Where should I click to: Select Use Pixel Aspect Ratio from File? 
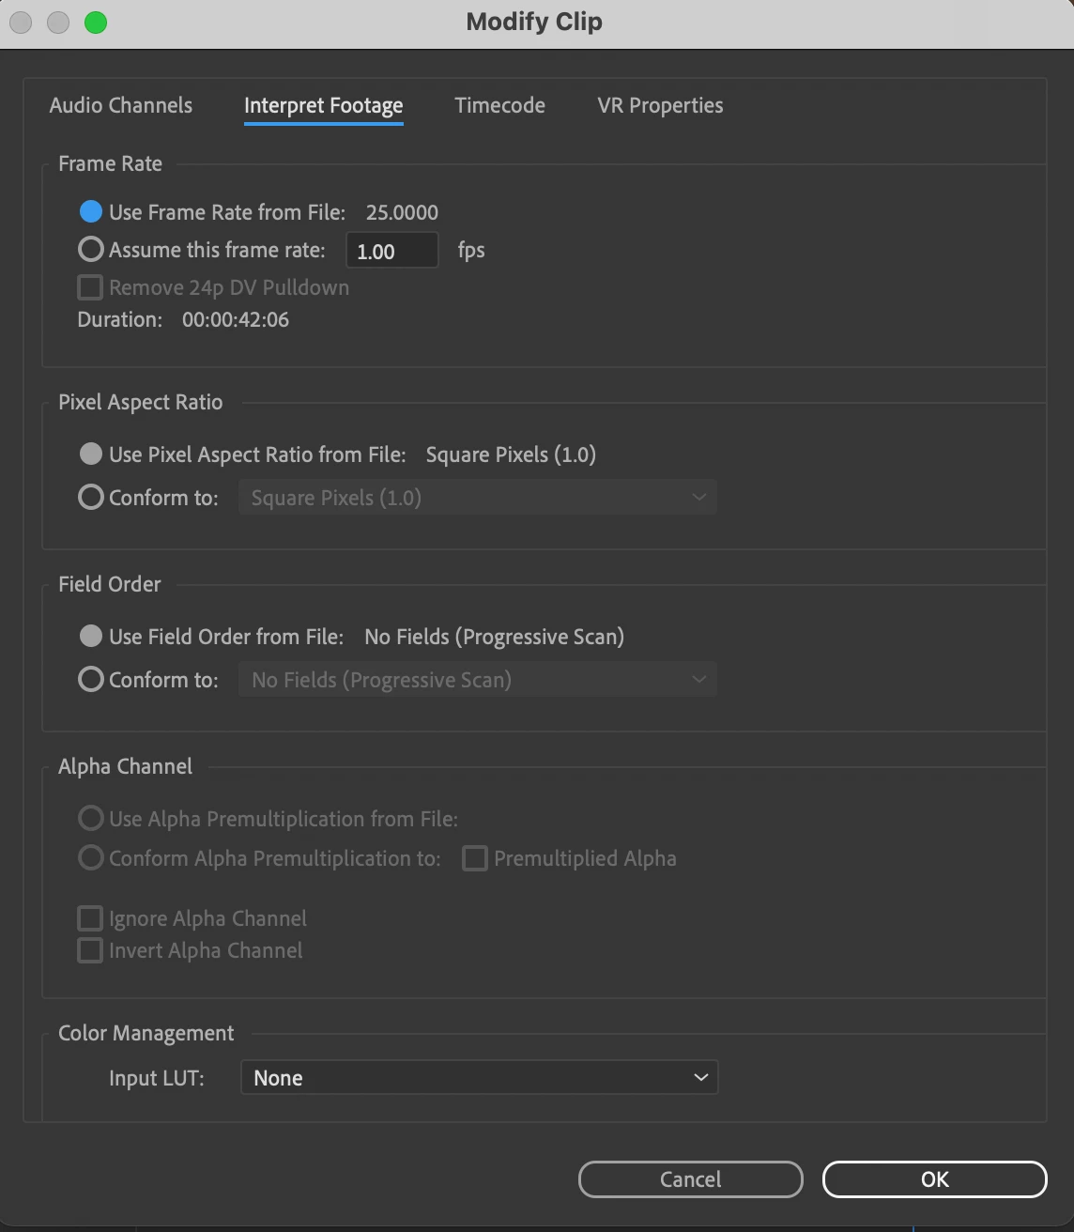click(91, 454)
